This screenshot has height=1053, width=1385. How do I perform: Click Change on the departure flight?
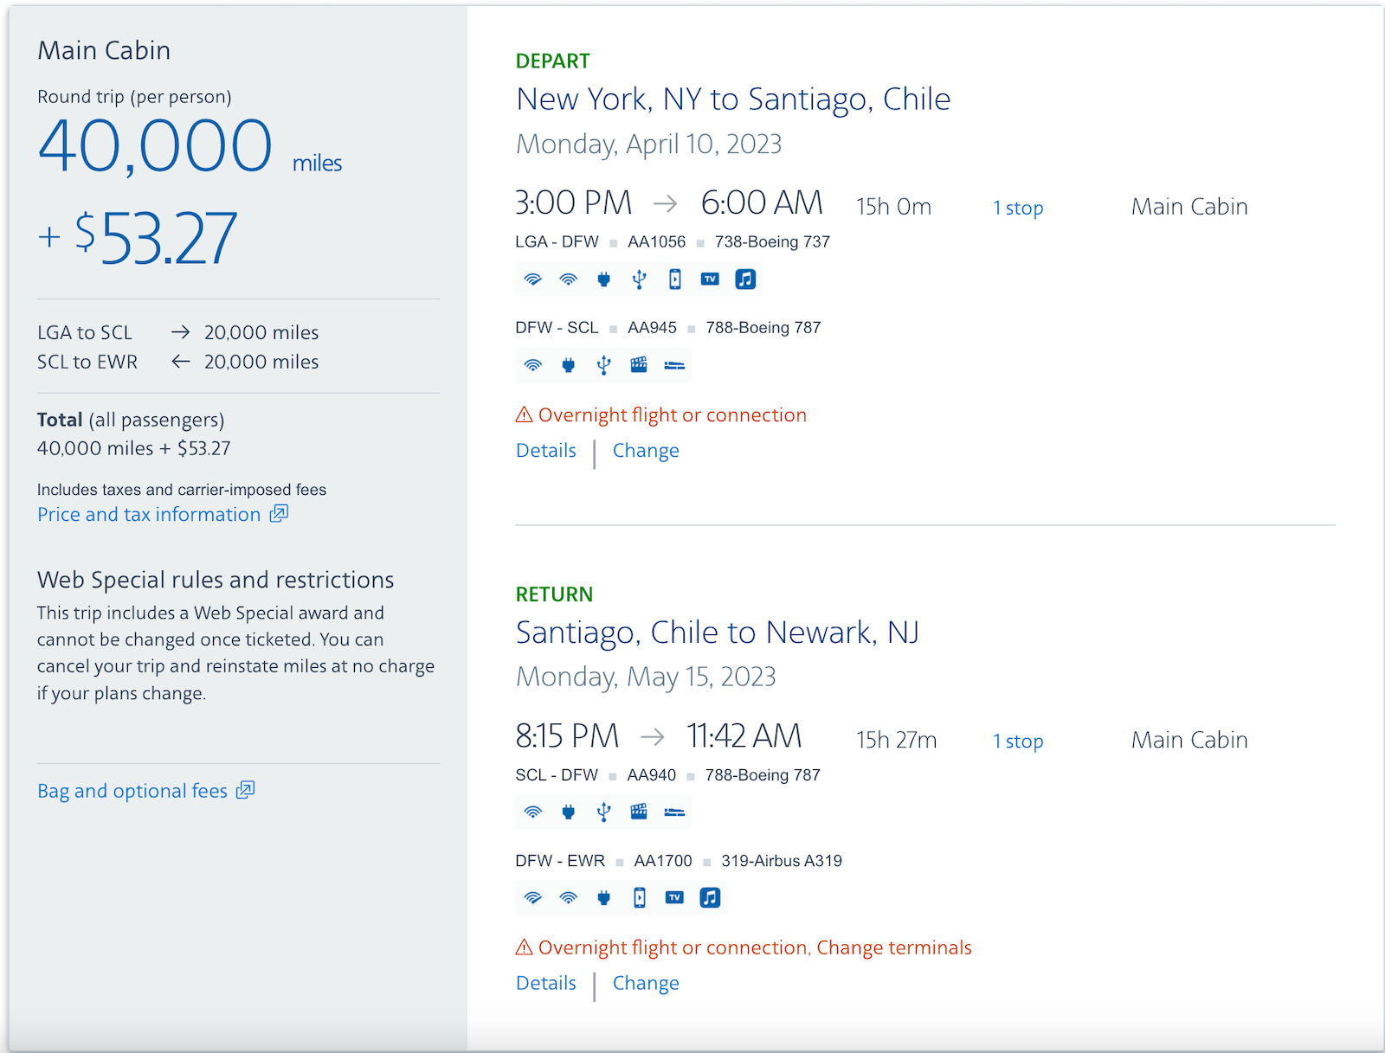coord(645,450)
